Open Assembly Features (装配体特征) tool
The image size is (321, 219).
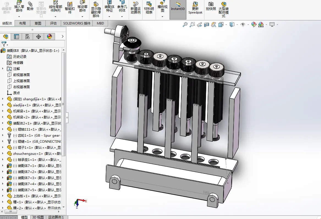pos(109,6)
